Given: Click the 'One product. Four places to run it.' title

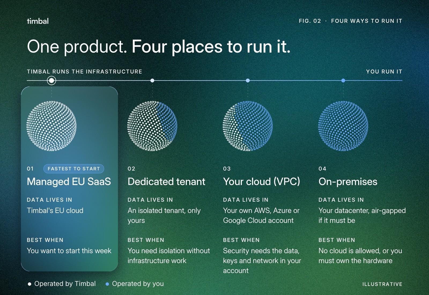Looking at the screenshot, I should coord(159,47).
